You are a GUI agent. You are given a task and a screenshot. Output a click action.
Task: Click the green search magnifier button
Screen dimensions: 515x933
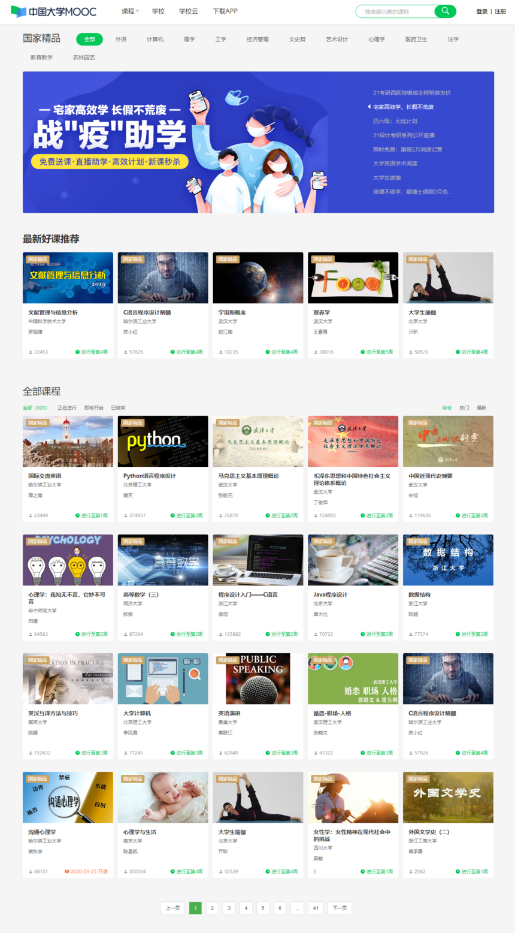[445, 11]
